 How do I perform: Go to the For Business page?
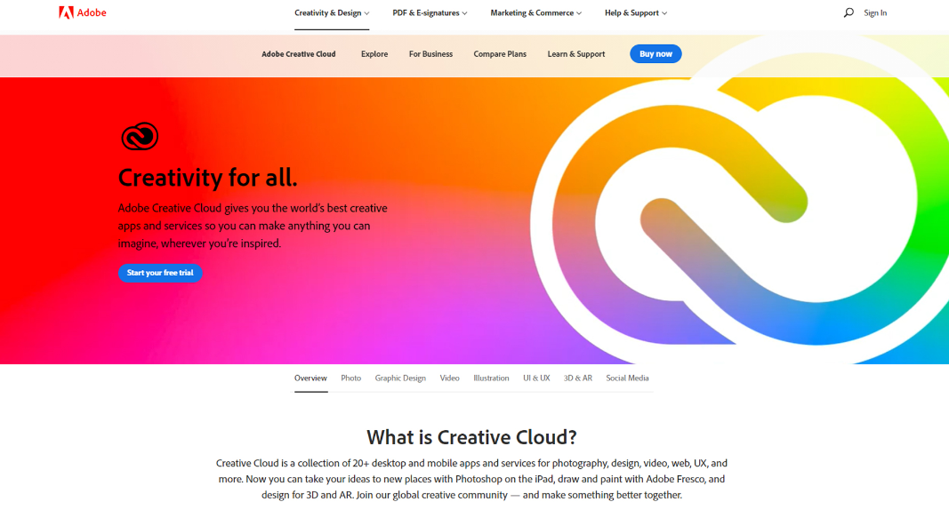point(430,54)
